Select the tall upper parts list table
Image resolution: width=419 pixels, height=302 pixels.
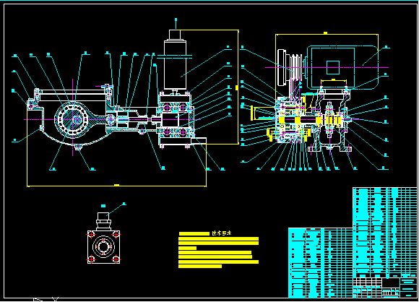(x=385, y=233)
